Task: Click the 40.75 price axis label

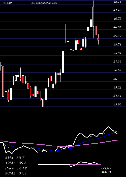Action: pos(117,19)
